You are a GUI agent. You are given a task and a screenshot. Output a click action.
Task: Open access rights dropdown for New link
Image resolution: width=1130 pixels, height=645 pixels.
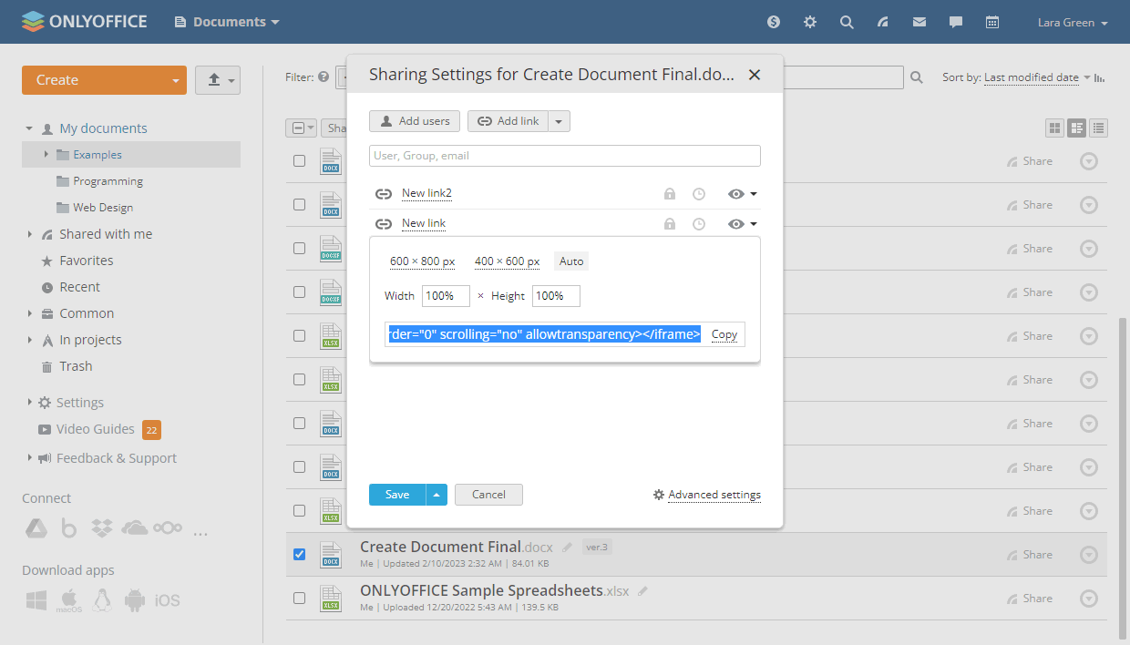point(745,223)
